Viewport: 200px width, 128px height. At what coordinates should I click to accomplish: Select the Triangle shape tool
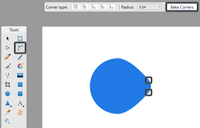pos(8,103)
